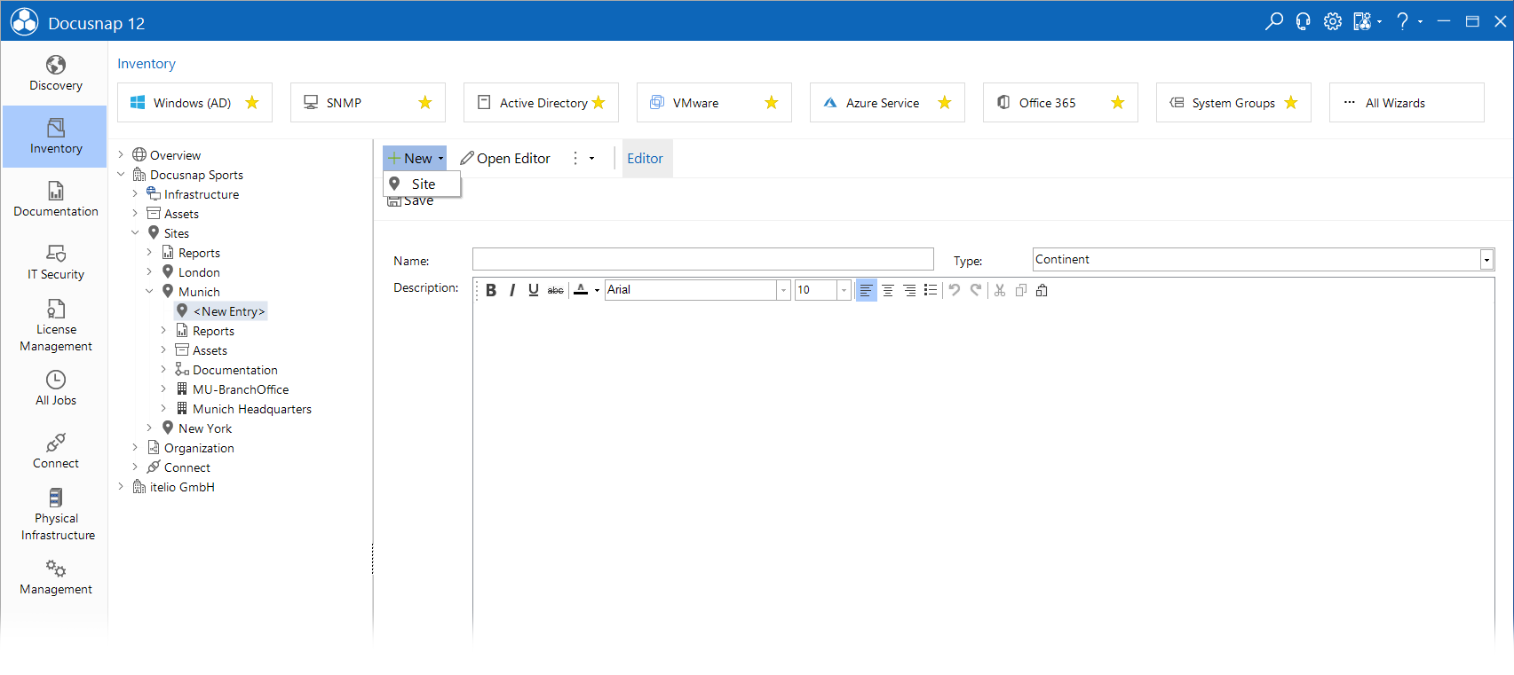Toggle underline text formatting
This screenshot has width=1514, height=675.
534,290
